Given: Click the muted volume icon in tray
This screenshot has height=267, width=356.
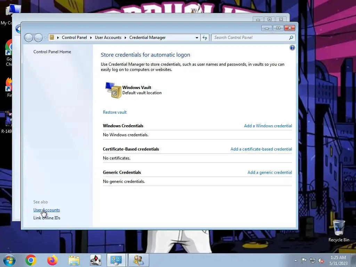Looking at the screenshot, I should point(321,260).
